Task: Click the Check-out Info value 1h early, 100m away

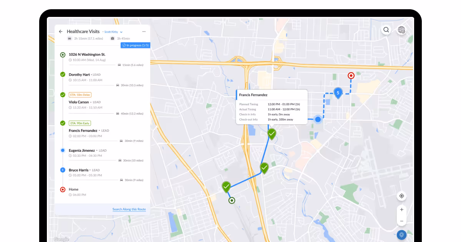Action: pyautogui.click(x=280, y=119)
